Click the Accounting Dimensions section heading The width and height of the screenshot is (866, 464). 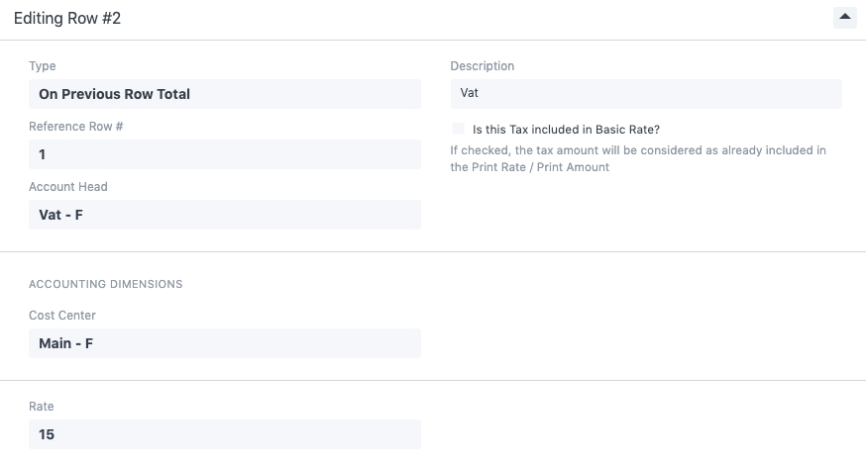tap(105, 284)
